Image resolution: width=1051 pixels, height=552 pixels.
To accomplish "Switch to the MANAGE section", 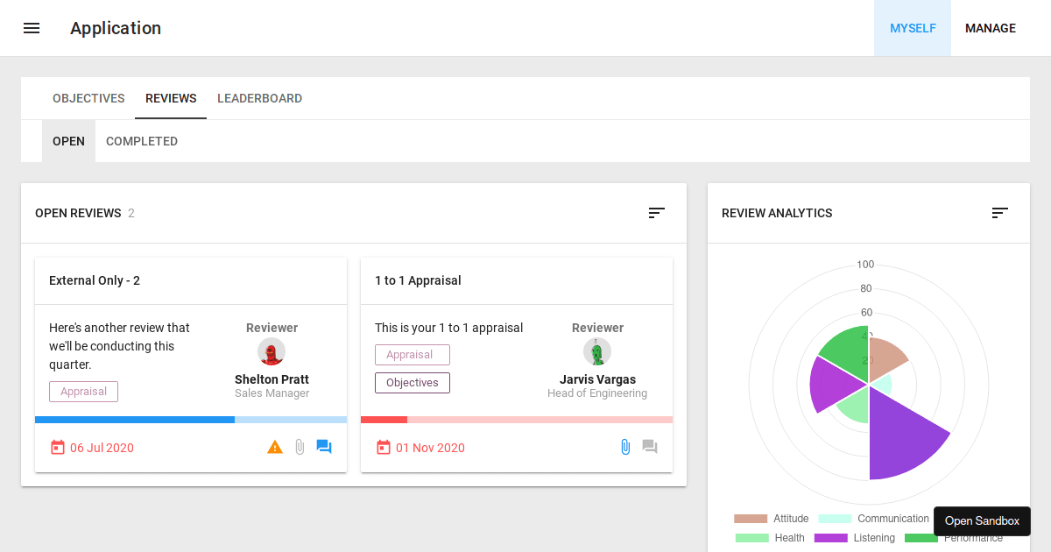I will click(x=990, y=27).
